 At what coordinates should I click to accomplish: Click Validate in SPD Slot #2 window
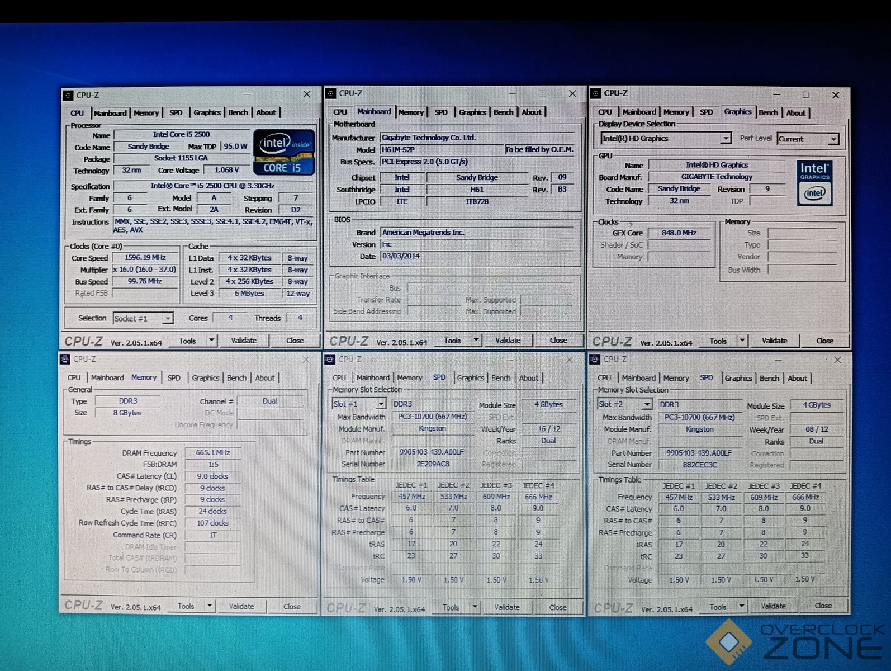click(773, 606)
